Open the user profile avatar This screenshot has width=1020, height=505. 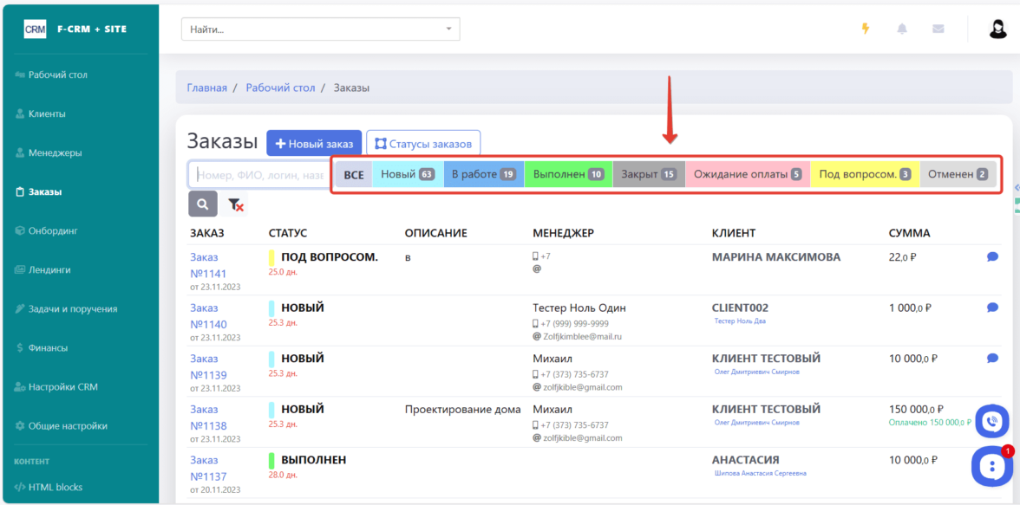pyautogui.click(x=997, y=29)
